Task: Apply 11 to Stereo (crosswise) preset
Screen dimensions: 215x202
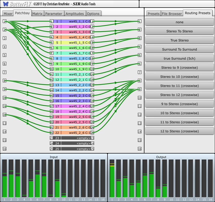Action: (x=180, y=122)
